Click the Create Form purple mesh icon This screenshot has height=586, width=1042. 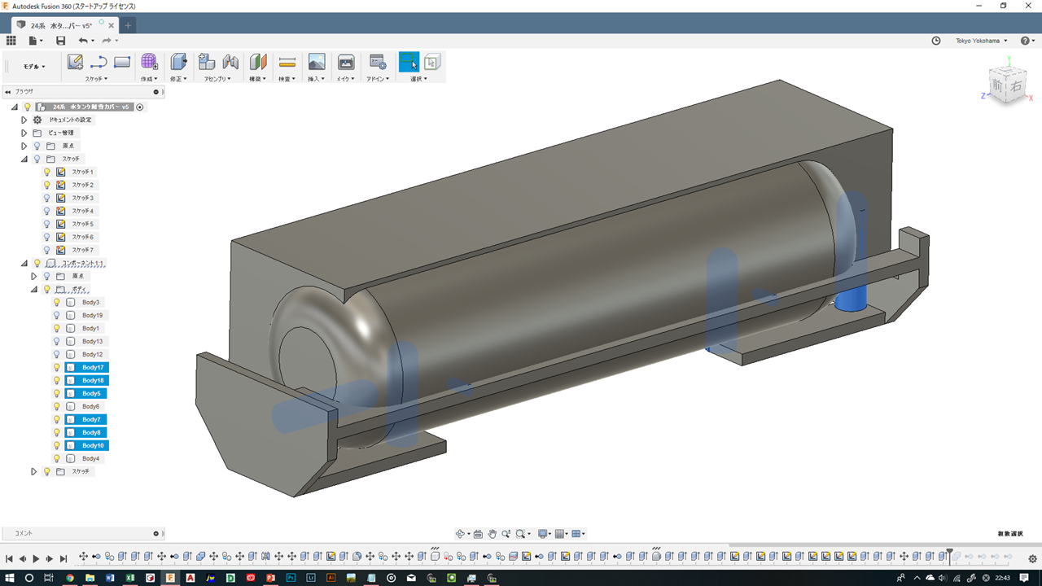tap(149, 62)
